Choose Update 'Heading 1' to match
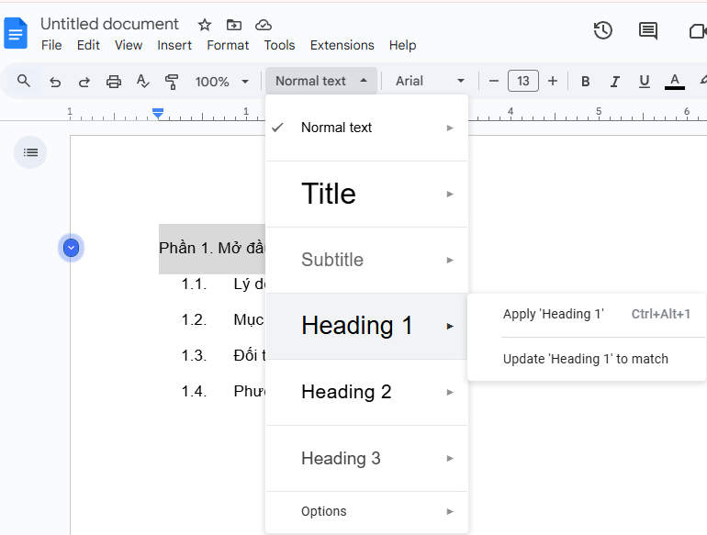 click(x=587, y=359)
